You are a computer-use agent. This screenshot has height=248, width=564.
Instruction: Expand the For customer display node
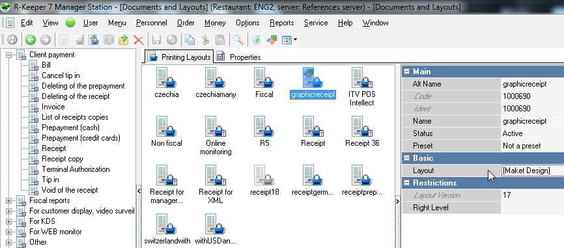click(9, 211)
